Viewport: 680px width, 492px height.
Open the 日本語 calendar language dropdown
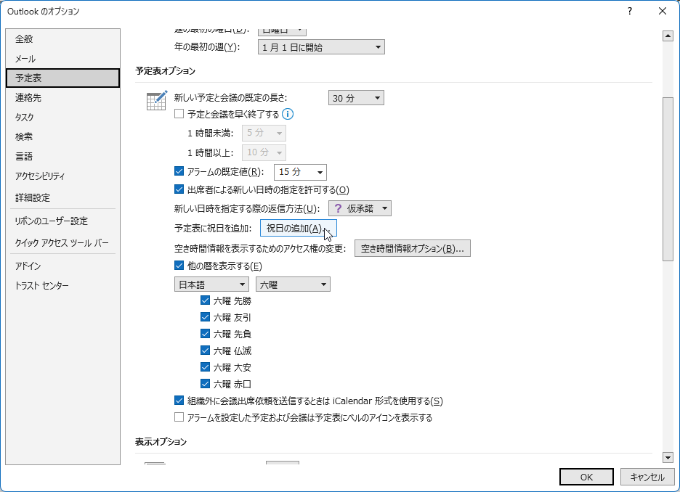[x=211, y=284]
